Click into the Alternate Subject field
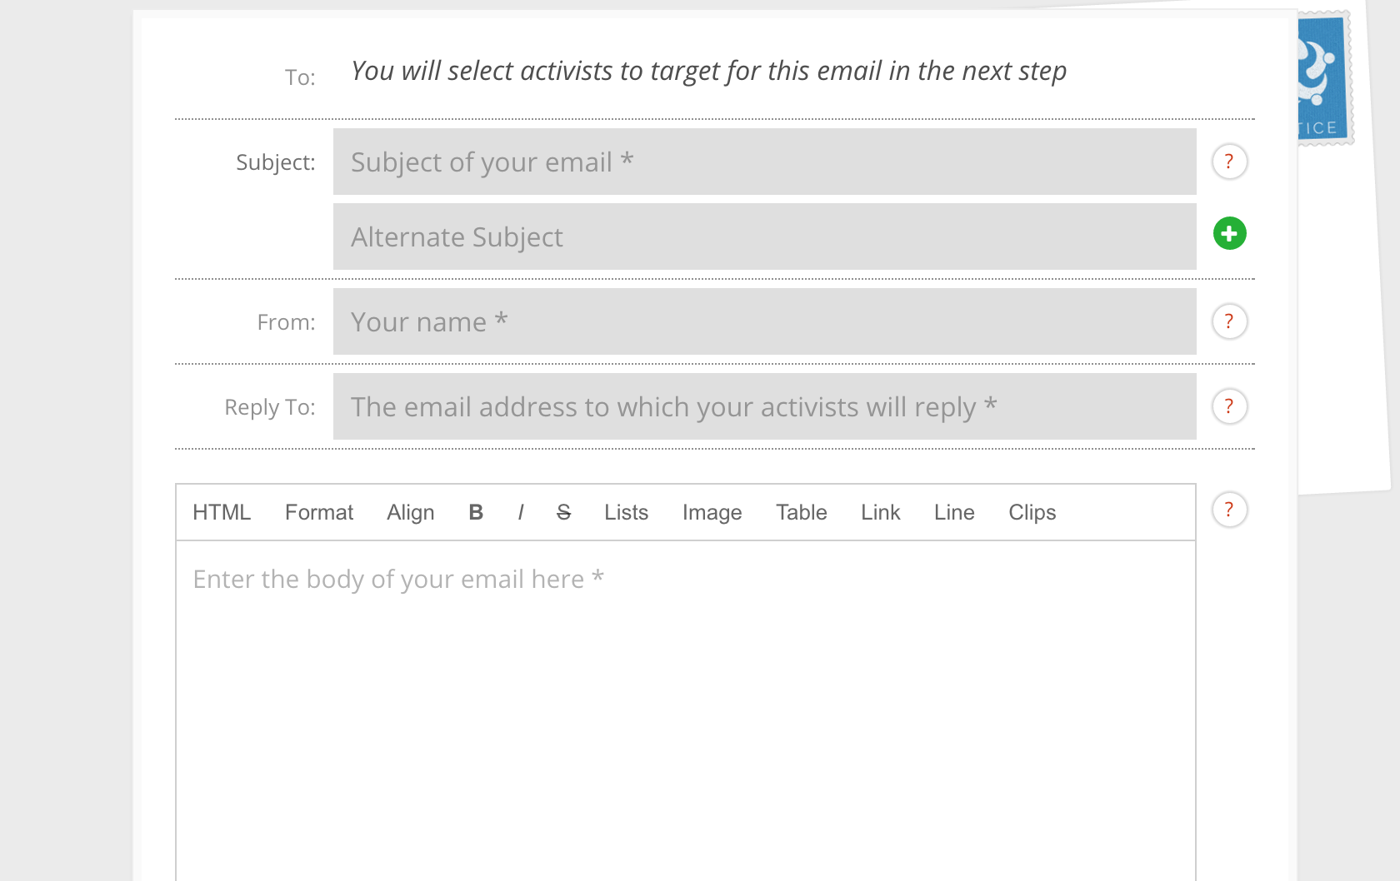 pos(764,236)
